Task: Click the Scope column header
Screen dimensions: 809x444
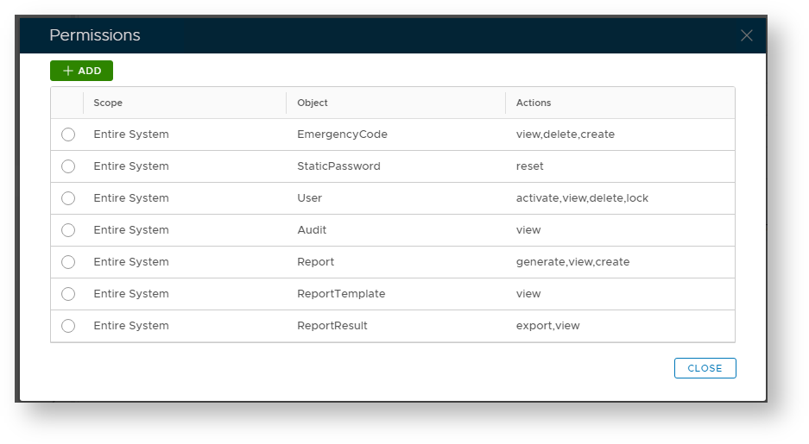Action: click(x=108, y=103)
